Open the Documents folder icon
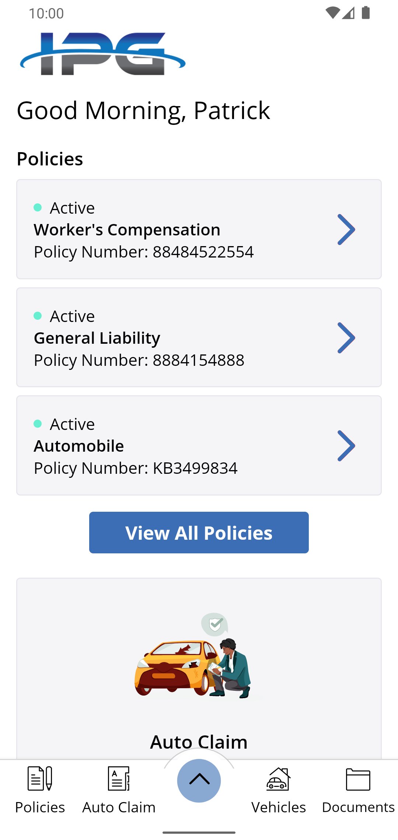Image resolution: width=398 pixels, height=840 pixels. [358, 779]
